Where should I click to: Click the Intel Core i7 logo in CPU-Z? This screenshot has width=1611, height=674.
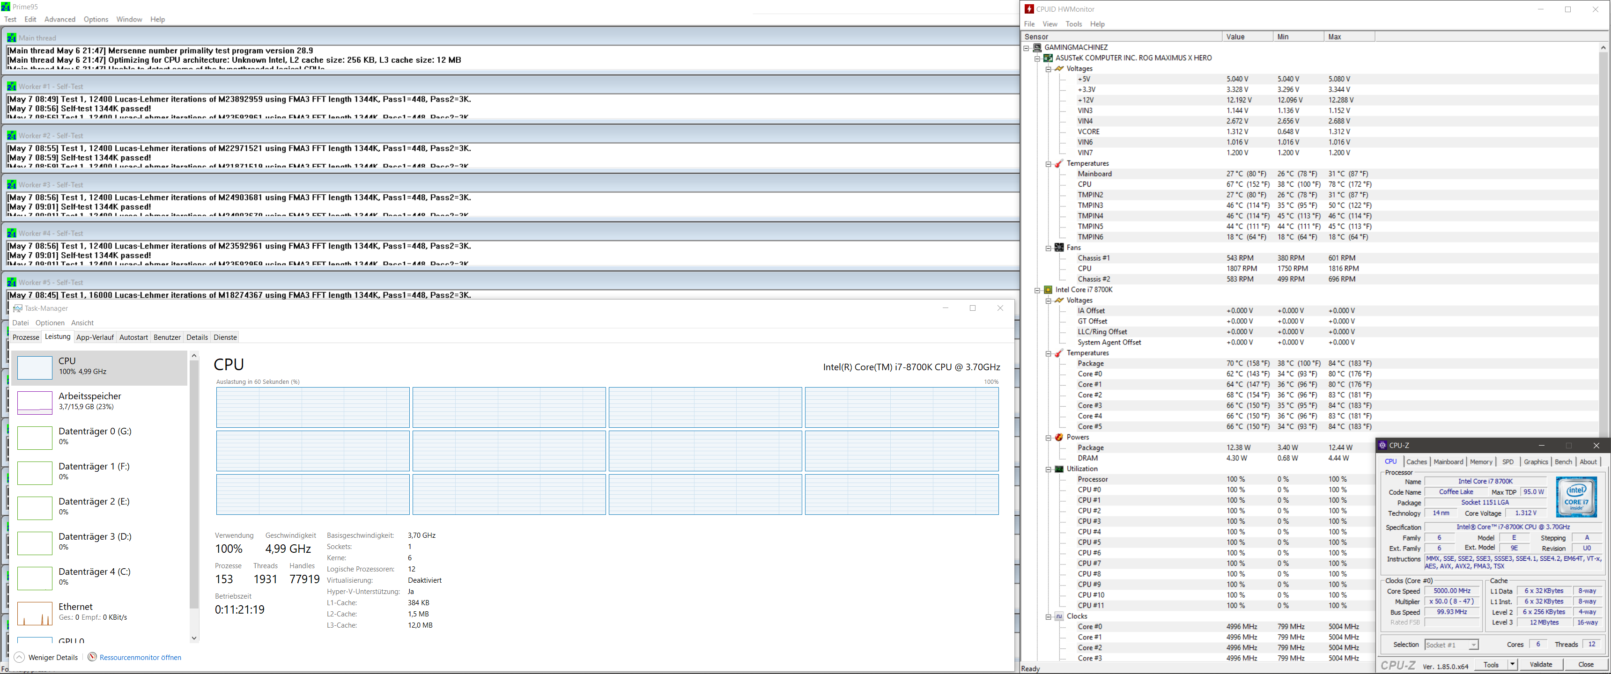(x=1576, y=497)
